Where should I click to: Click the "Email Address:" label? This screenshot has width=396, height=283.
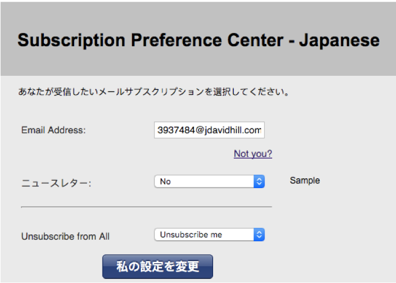coord(53,130)
